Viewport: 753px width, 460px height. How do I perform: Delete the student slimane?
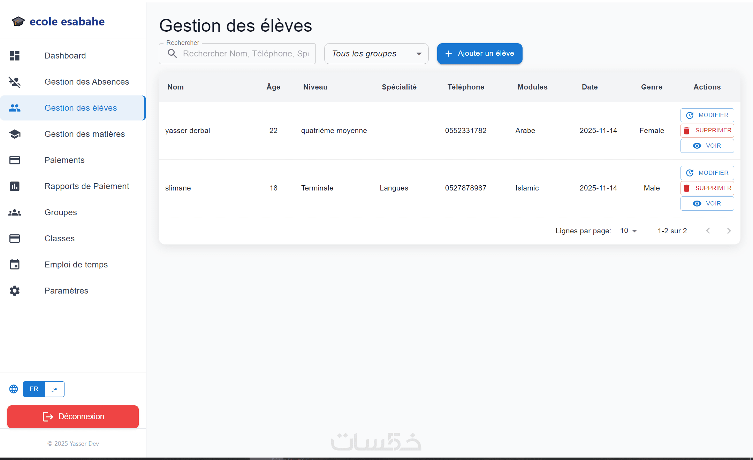pos(707,188)
